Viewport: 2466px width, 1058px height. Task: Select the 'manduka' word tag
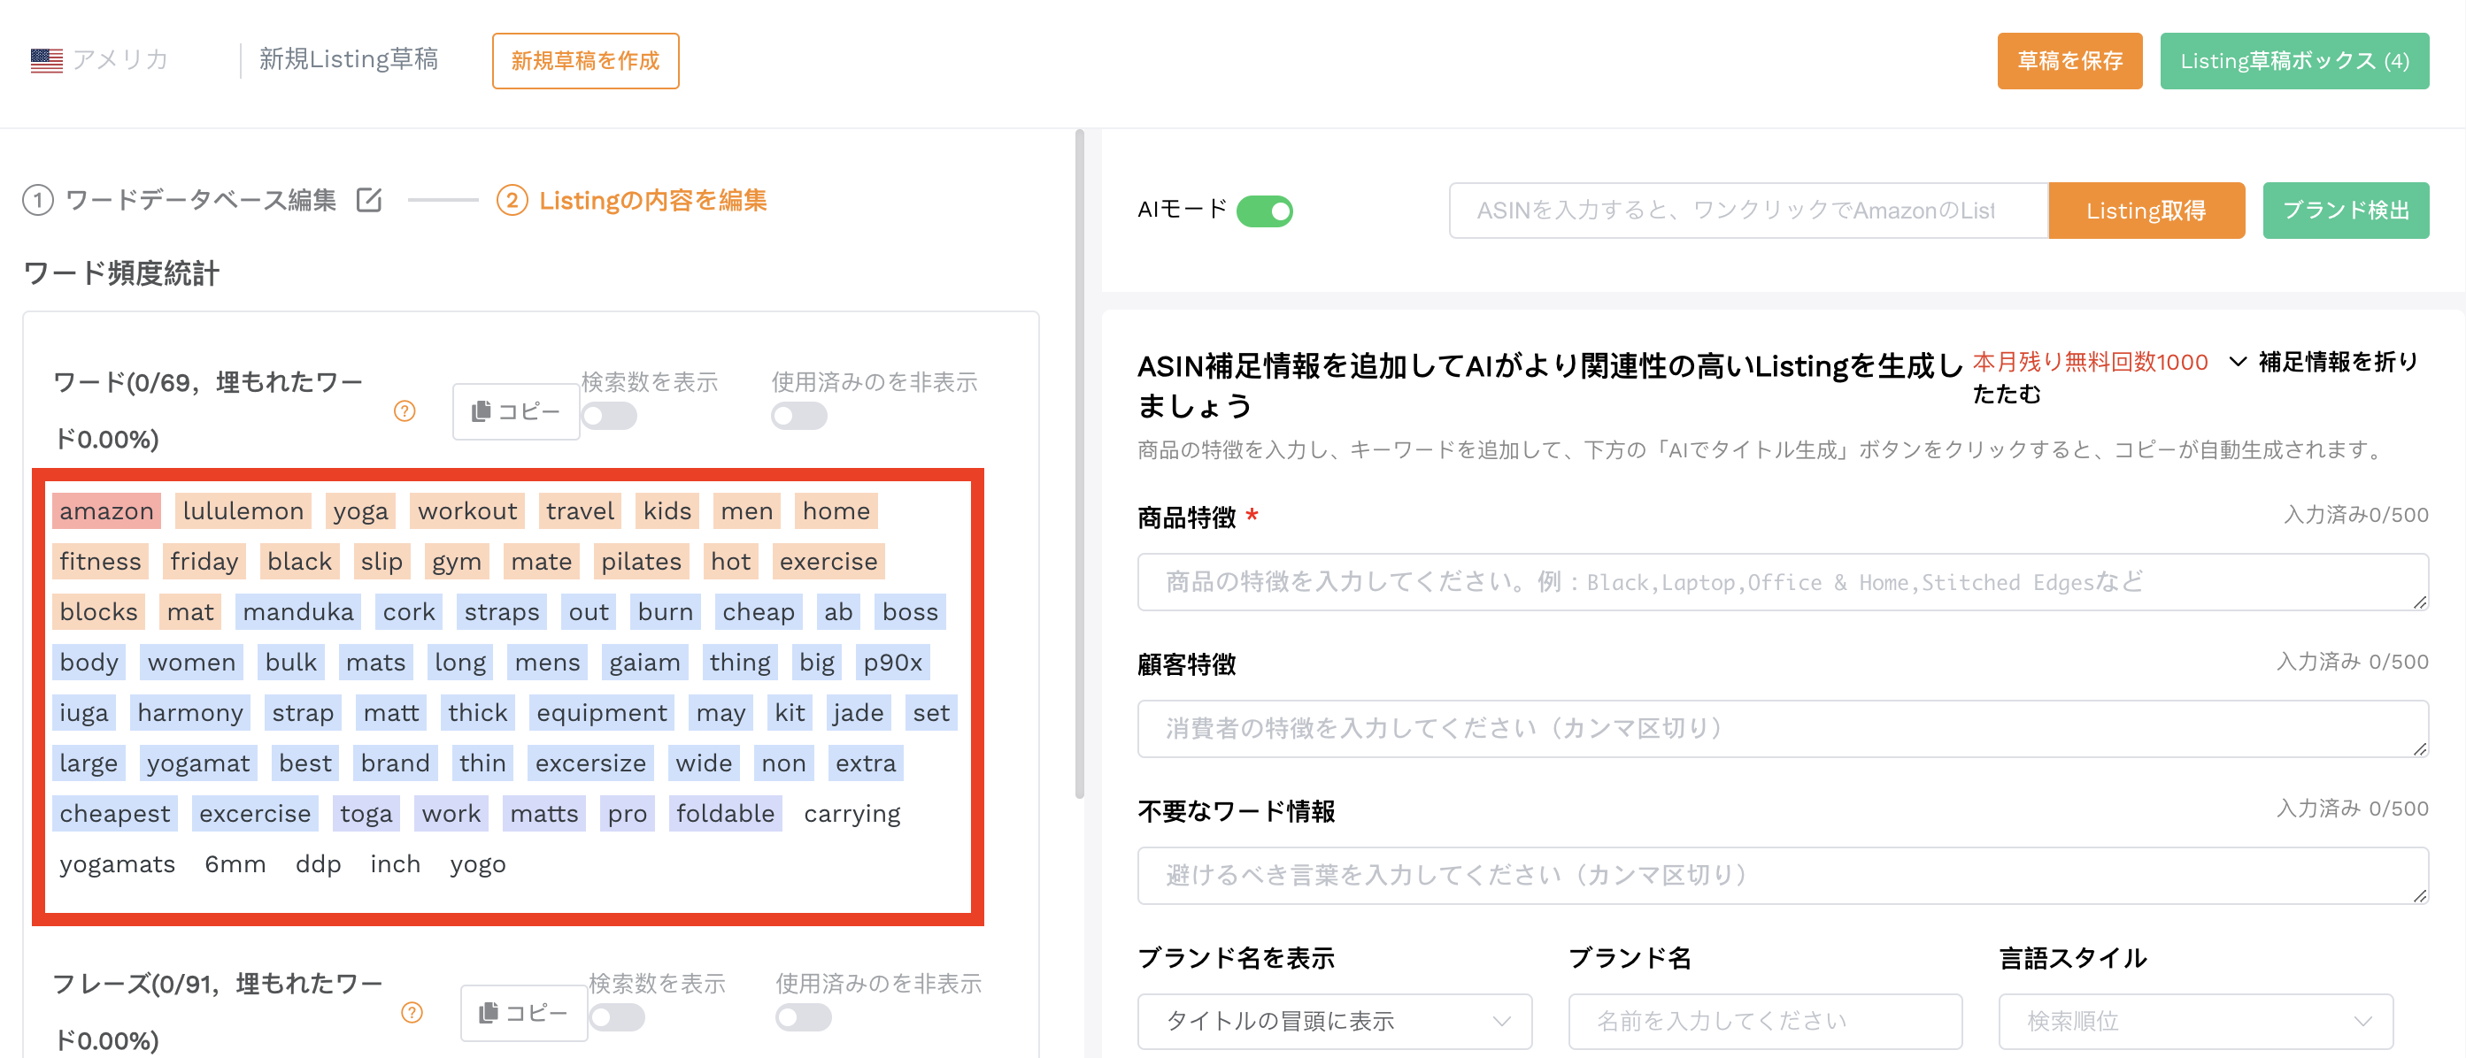click(298, 611)
